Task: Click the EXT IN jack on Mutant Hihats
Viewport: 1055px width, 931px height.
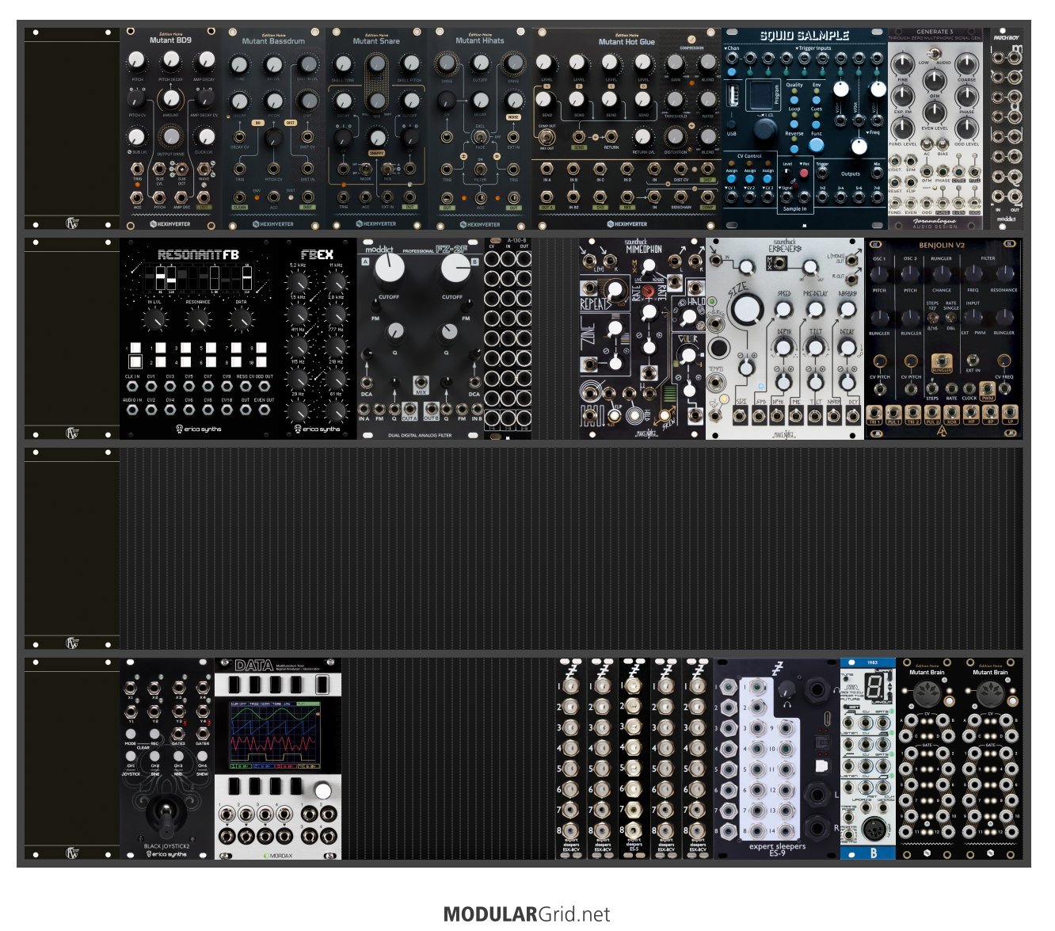Action: (513, 137)
